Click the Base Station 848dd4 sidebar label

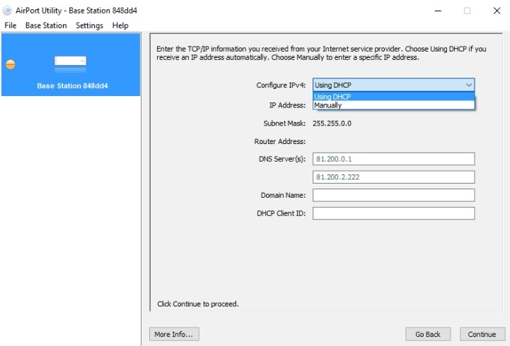tap(72, 86)
